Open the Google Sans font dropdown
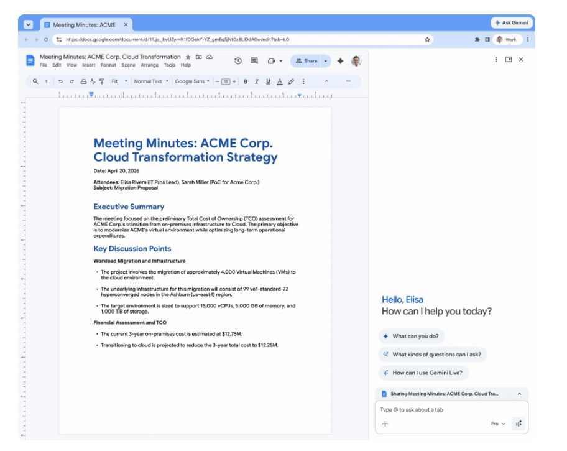 coord(191,81)
